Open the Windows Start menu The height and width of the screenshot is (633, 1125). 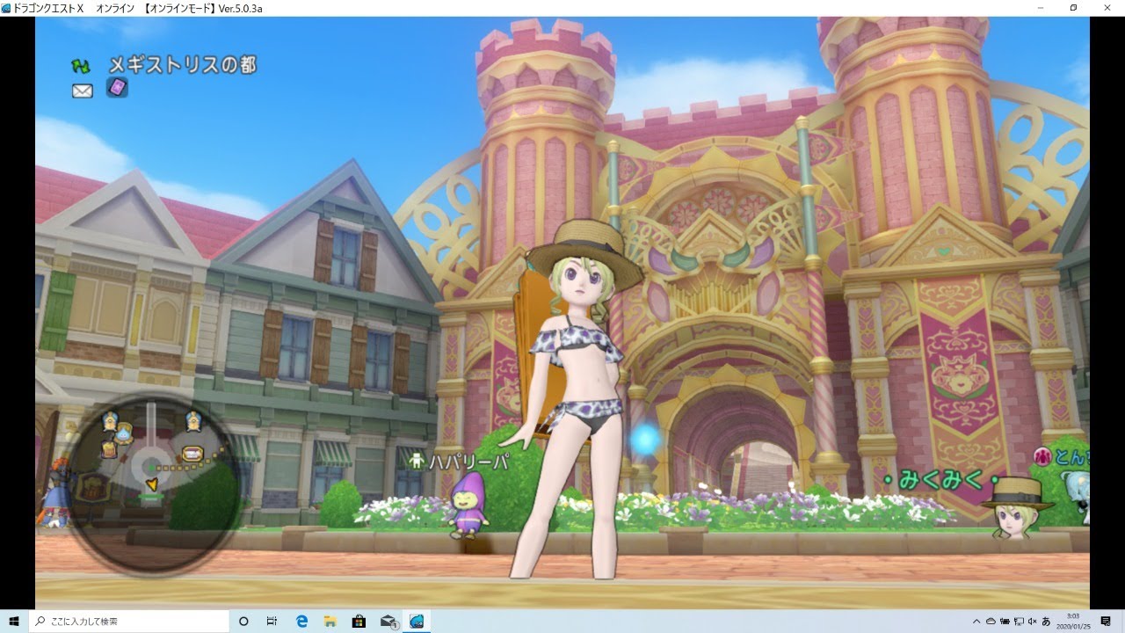(x=14, y=621)
